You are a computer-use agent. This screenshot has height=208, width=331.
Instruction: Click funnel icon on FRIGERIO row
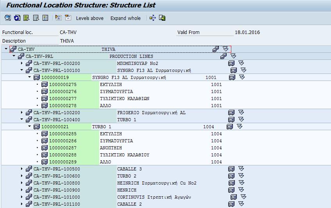[x=241, y=112]
